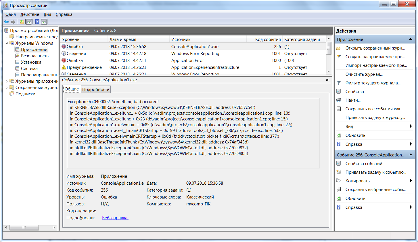Click the refresh icon in event 256 section
Viewport: 418px width, 242px height.
click(339, 198)
